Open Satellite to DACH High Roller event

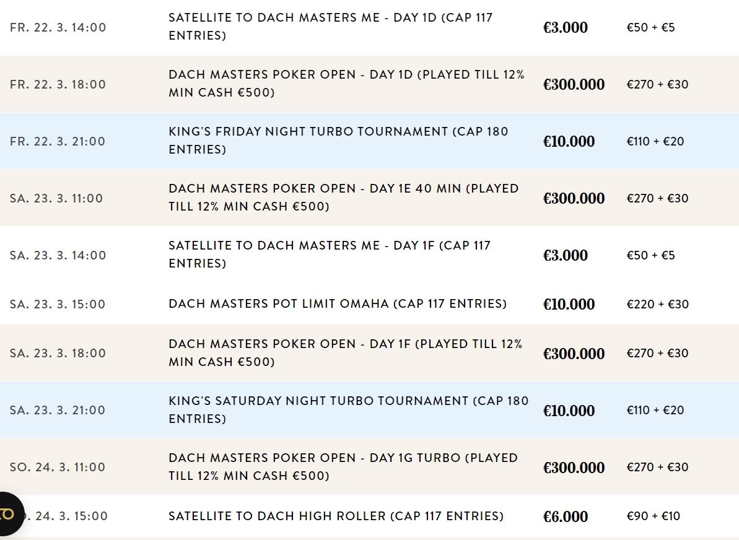[x=336, y=516]
